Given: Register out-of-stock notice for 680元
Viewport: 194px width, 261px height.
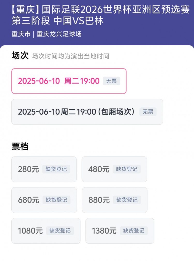Looking at the screenshot, I should click(56, 200).
